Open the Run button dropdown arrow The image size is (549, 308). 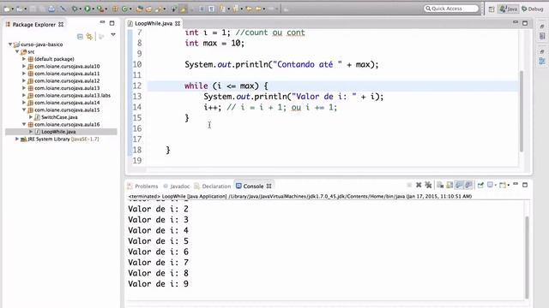pos(94,9)
